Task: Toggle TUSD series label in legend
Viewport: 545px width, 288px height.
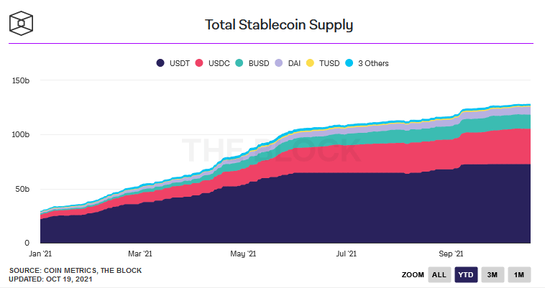Action: tap(330, 63)
